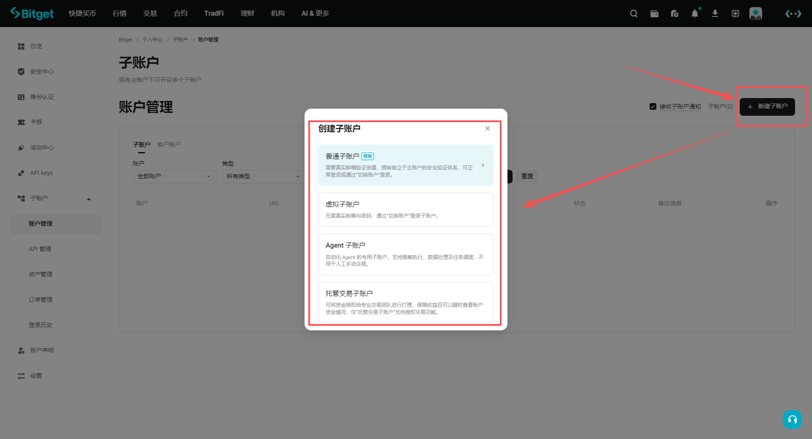Screen dimensions: 812x439
Task: Click the 新建子账户 button
Action: pyautogui.click(x=767, y=106)
